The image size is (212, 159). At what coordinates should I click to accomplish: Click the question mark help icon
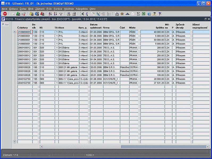click(x=160, y=14)
